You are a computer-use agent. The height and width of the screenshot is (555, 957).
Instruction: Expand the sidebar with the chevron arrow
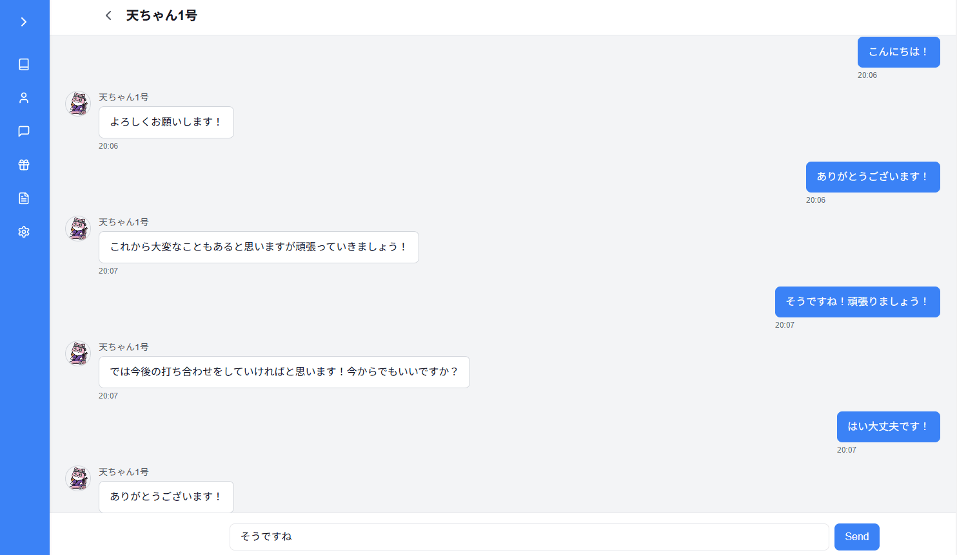(24, 21)
